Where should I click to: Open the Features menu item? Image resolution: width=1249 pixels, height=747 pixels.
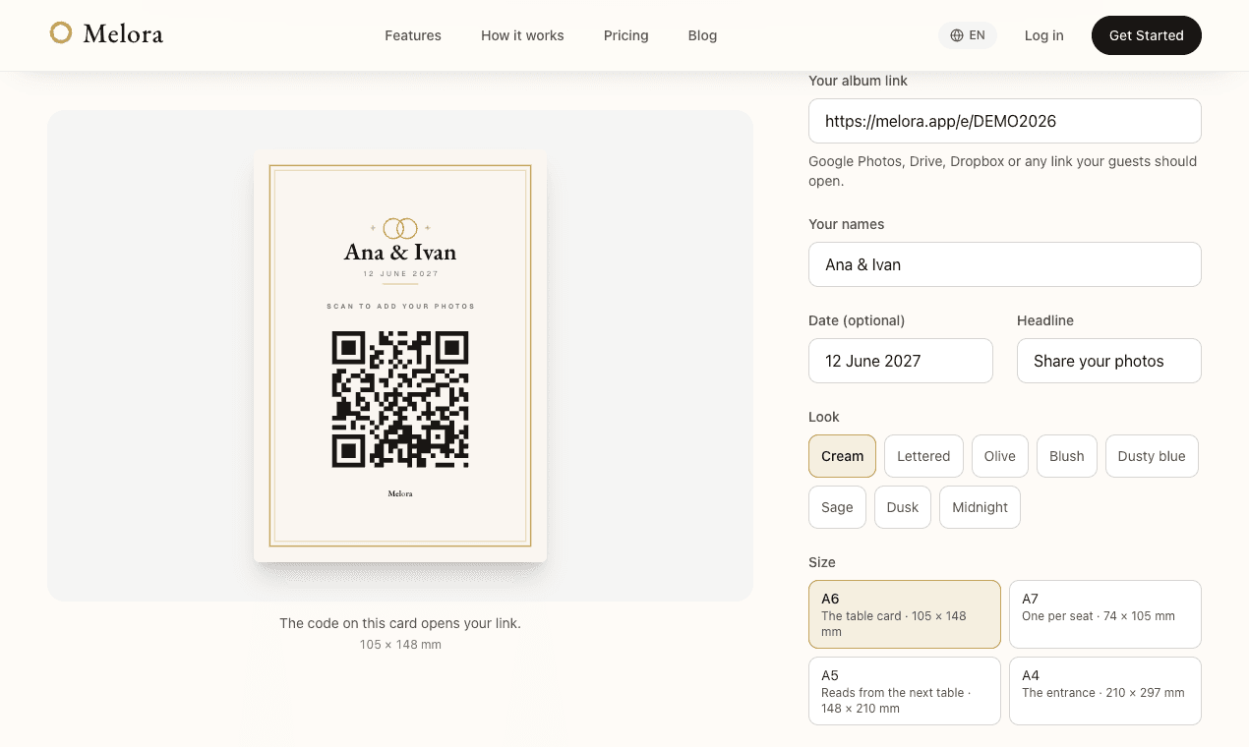coord(413,35)
